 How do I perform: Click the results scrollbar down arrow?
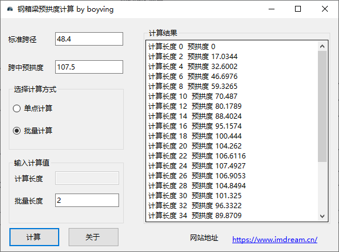[x=322, y=216]
